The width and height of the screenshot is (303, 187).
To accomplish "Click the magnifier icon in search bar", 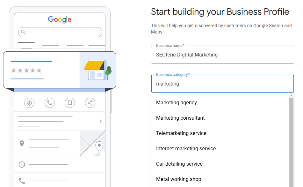I will (x=23, y=32).
